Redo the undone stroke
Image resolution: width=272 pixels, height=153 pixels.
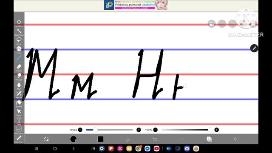coord(182,139)
